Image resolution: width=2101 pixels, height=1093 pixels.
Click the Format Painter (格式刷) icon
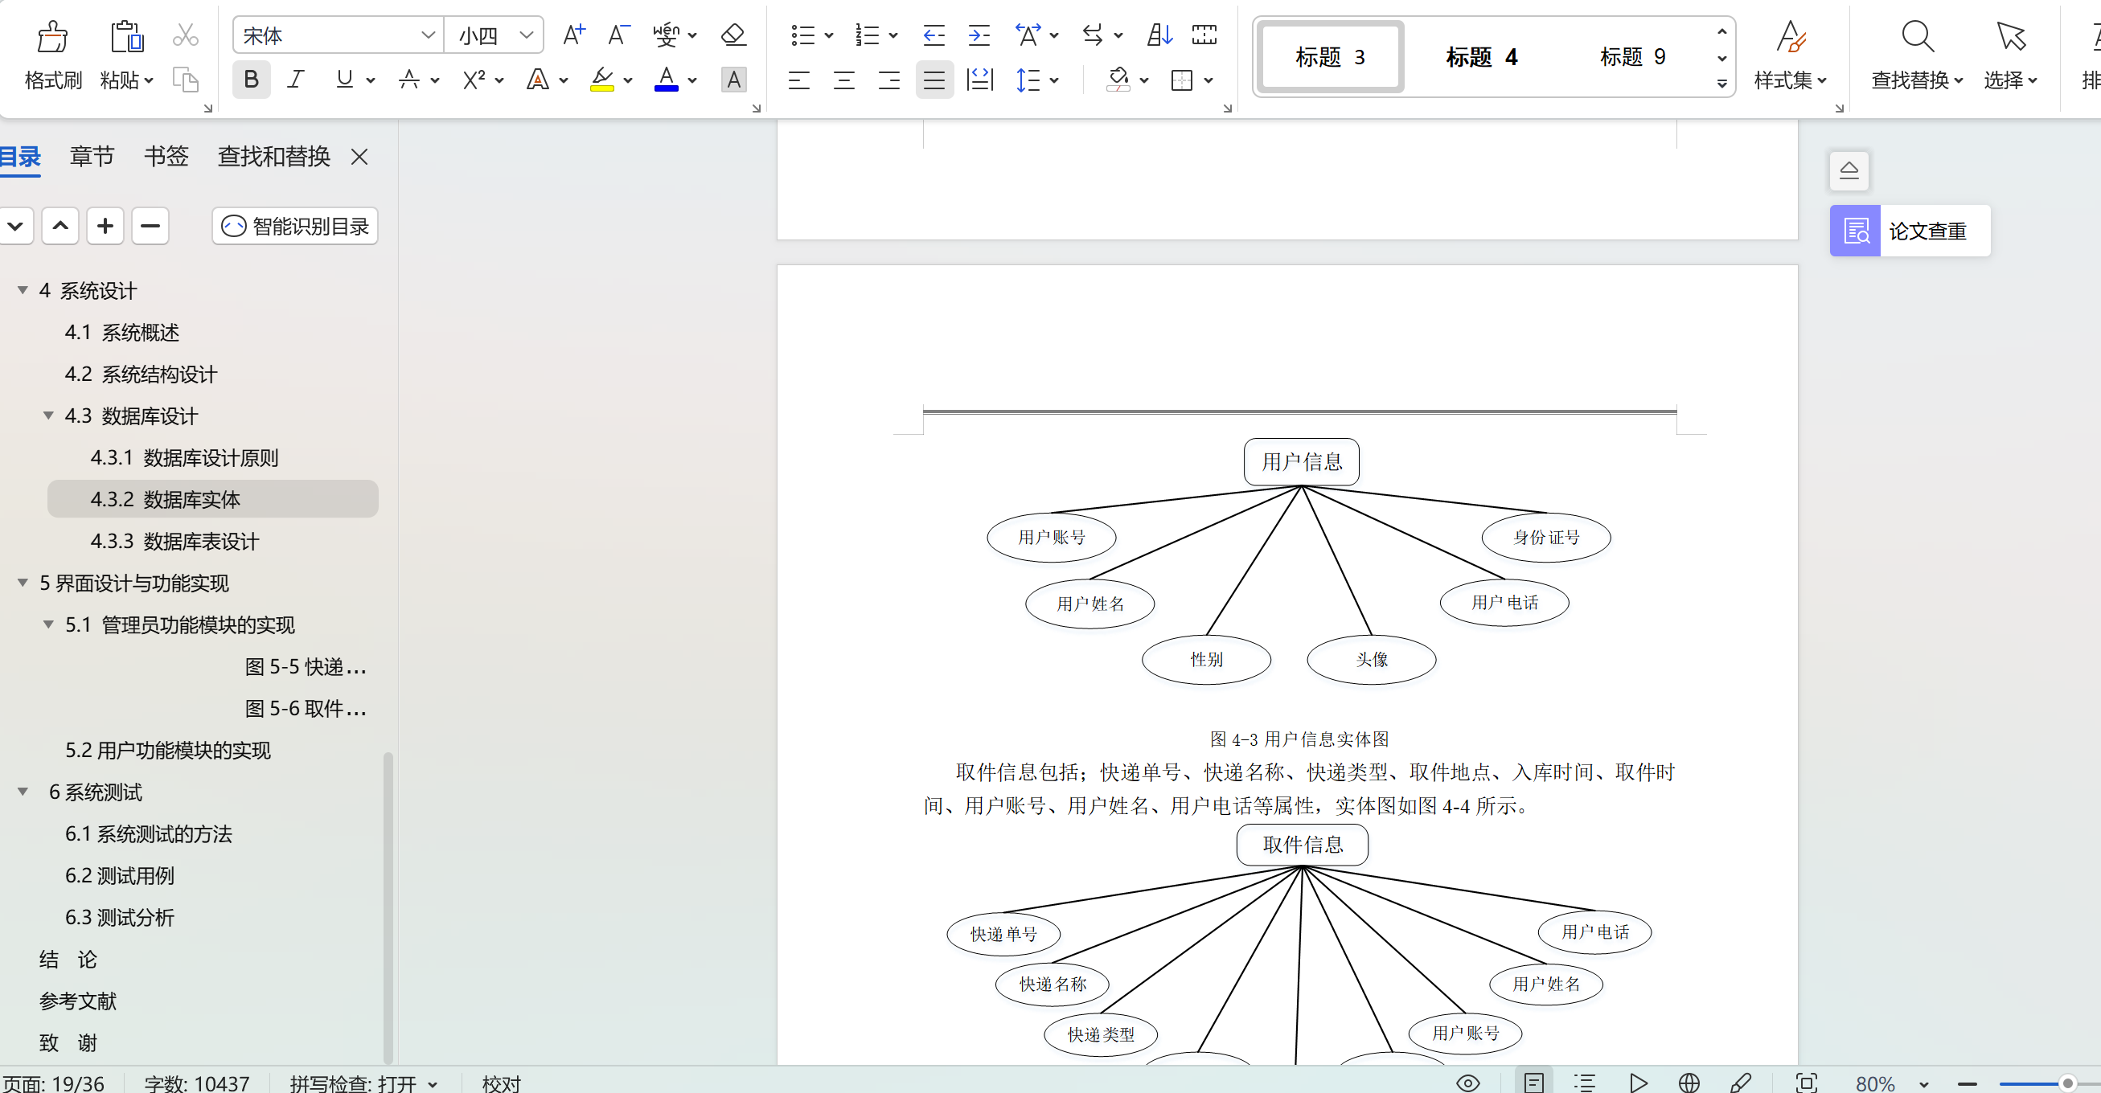click(x=52, y=38)
